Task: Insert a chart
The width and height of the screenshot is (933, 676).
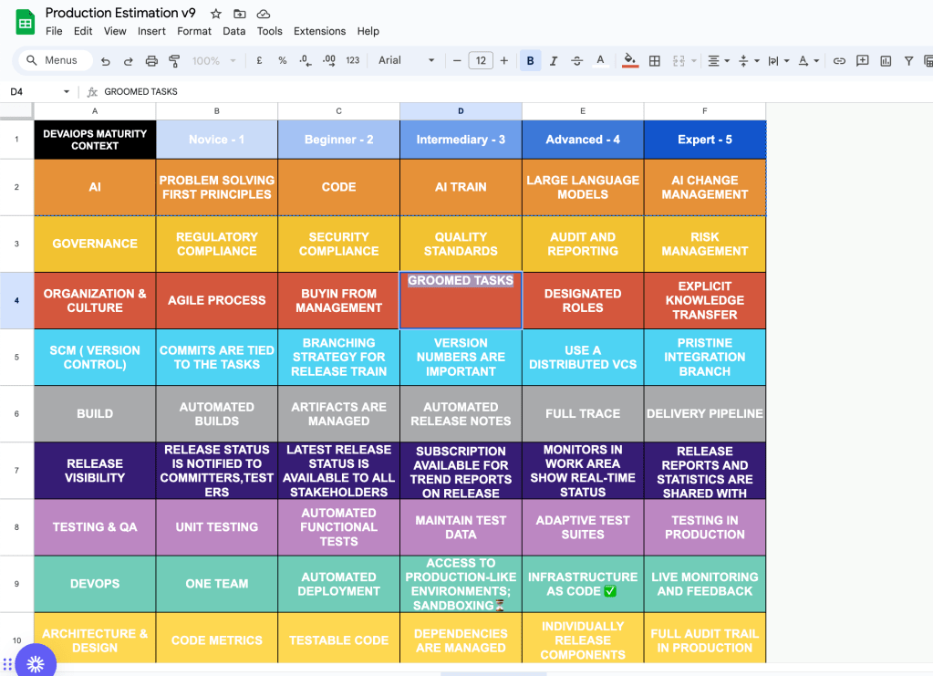Action: 886,61
